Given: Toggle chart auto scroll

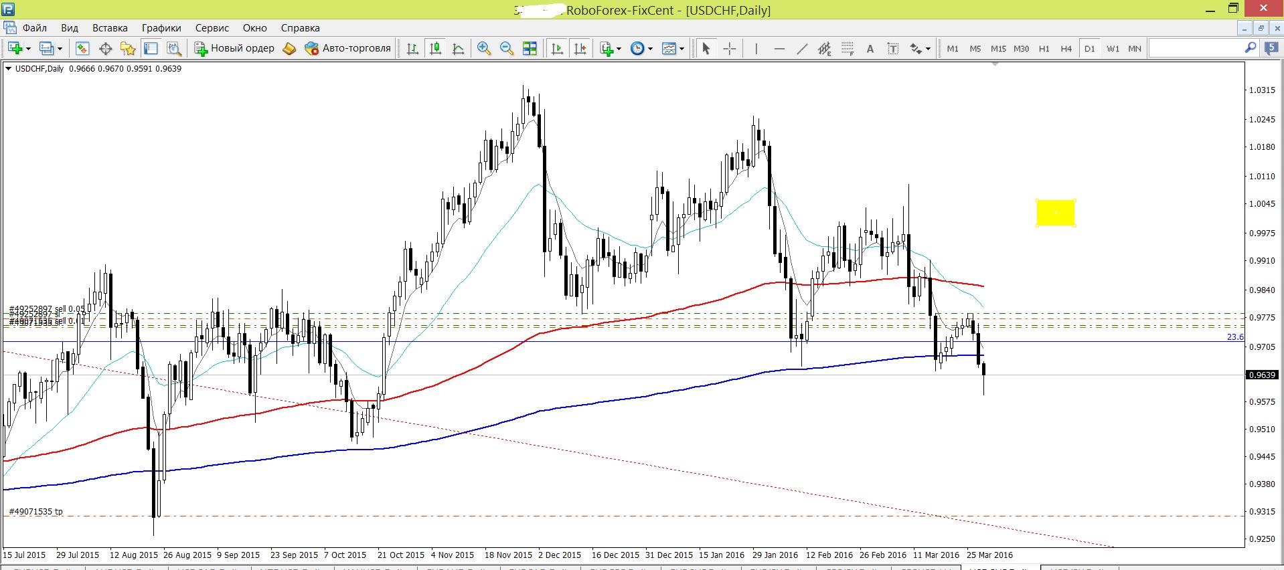Looking at the screenshot, I should [557, 48].
